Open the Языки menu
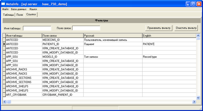203x111 pixels. 33,9
